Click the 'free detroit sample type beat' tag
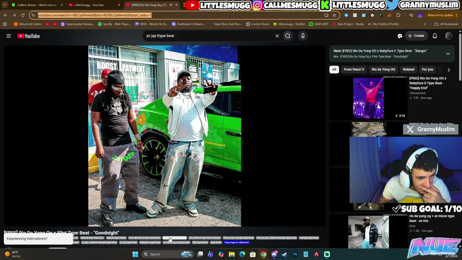Screen dimensions: 462x260 point(144,238)
